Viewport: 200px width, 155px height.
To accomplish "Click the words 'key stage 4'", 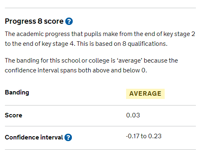I will [x=58, y=44].
